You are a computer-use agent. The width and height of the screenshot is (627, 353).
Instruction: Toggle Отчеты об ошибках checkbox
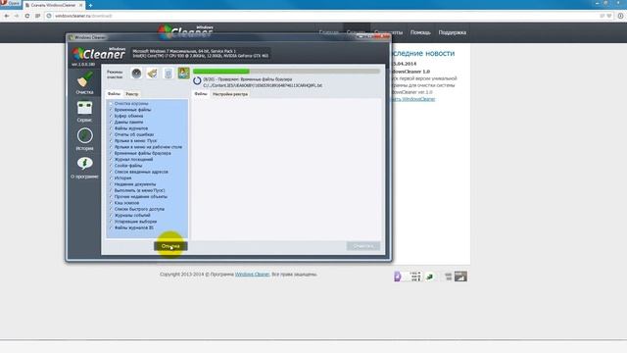(111, 134)
